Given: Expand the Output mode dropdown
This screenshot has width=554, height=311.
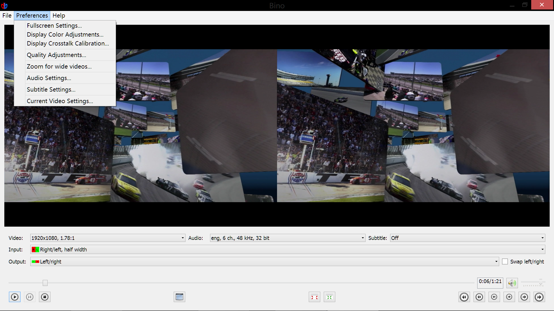Looking at the screenshot, I should pyautogui.click(x=265, y=262).
